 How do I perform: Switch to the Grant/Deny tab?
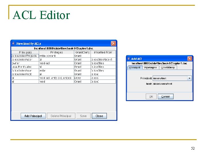[168, 67]
